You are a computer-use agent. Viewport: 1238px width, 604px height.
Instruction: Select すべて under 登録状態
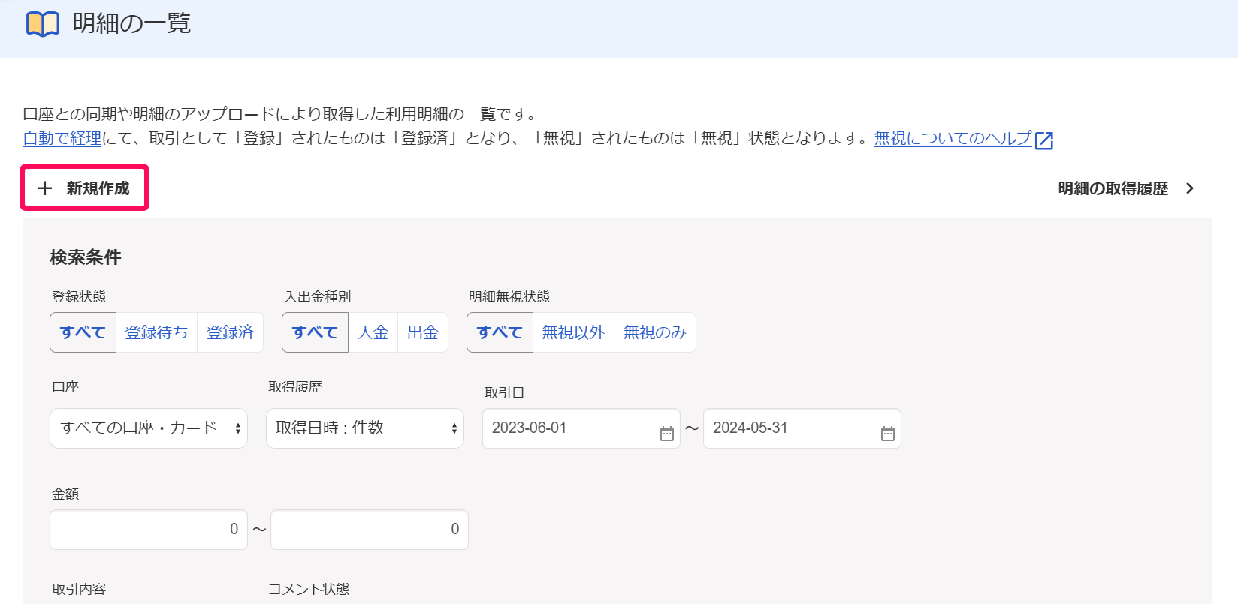pos(83,332)
